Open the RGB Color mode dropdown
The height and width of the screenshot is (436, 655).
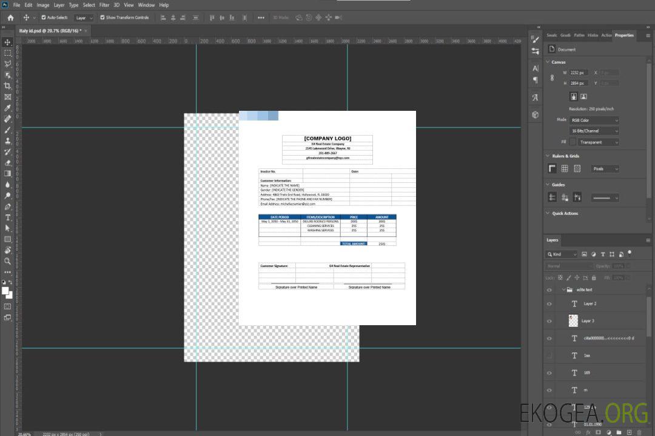click(594, 120)
